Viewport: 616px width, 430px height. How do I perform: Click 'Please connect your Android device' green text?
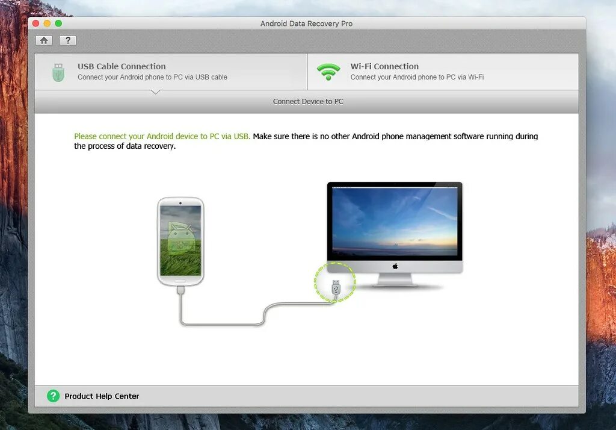[162, 136]
